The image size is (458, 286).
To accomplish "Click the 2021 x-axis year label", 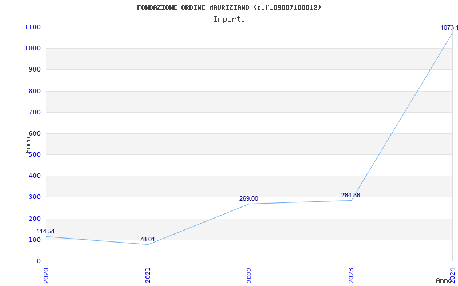I will coord(148,276).
